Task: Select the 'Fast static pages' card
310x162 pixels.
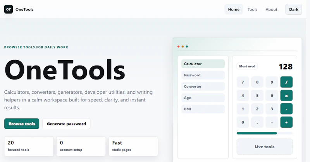Action: (x=133, y=146)
